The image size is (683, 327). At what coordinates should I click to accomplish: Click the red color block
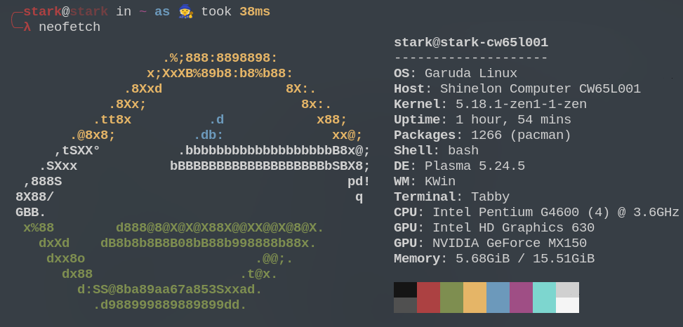(x=428, y=298)
